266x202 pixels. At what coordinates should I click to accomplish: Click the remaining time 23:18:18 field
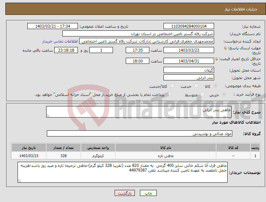pos(66,50)
